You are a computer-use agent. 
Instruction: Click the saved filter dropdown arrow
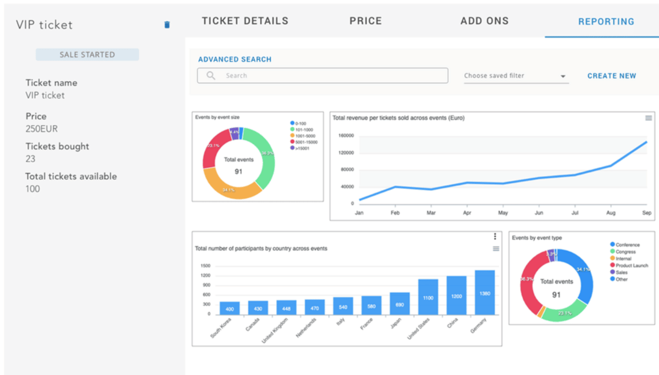(x=563, y=76)
